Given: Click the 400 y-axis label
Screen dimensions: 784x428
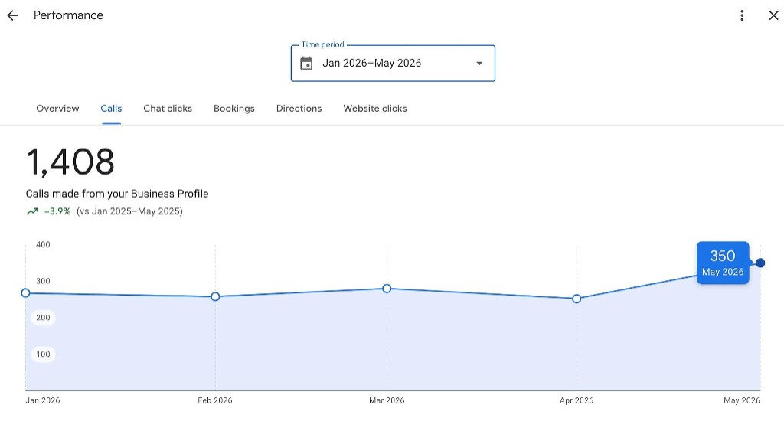Looking at the screenshot, I should (x=43, y=244).
